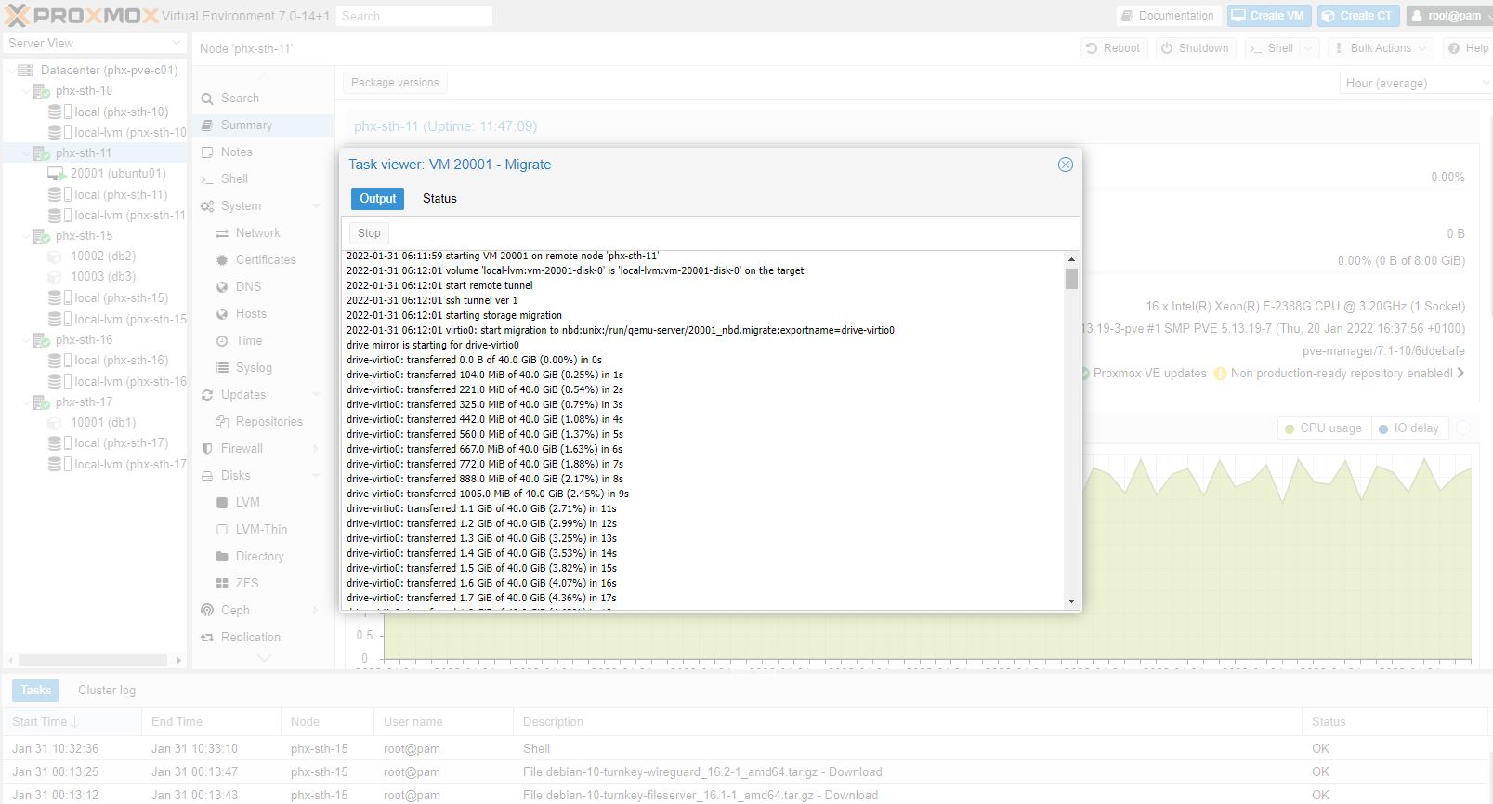Click the Summary icon in node menu
This screenshot has height=804, width=1493.
pyautogui.click(x=207, y=125)
